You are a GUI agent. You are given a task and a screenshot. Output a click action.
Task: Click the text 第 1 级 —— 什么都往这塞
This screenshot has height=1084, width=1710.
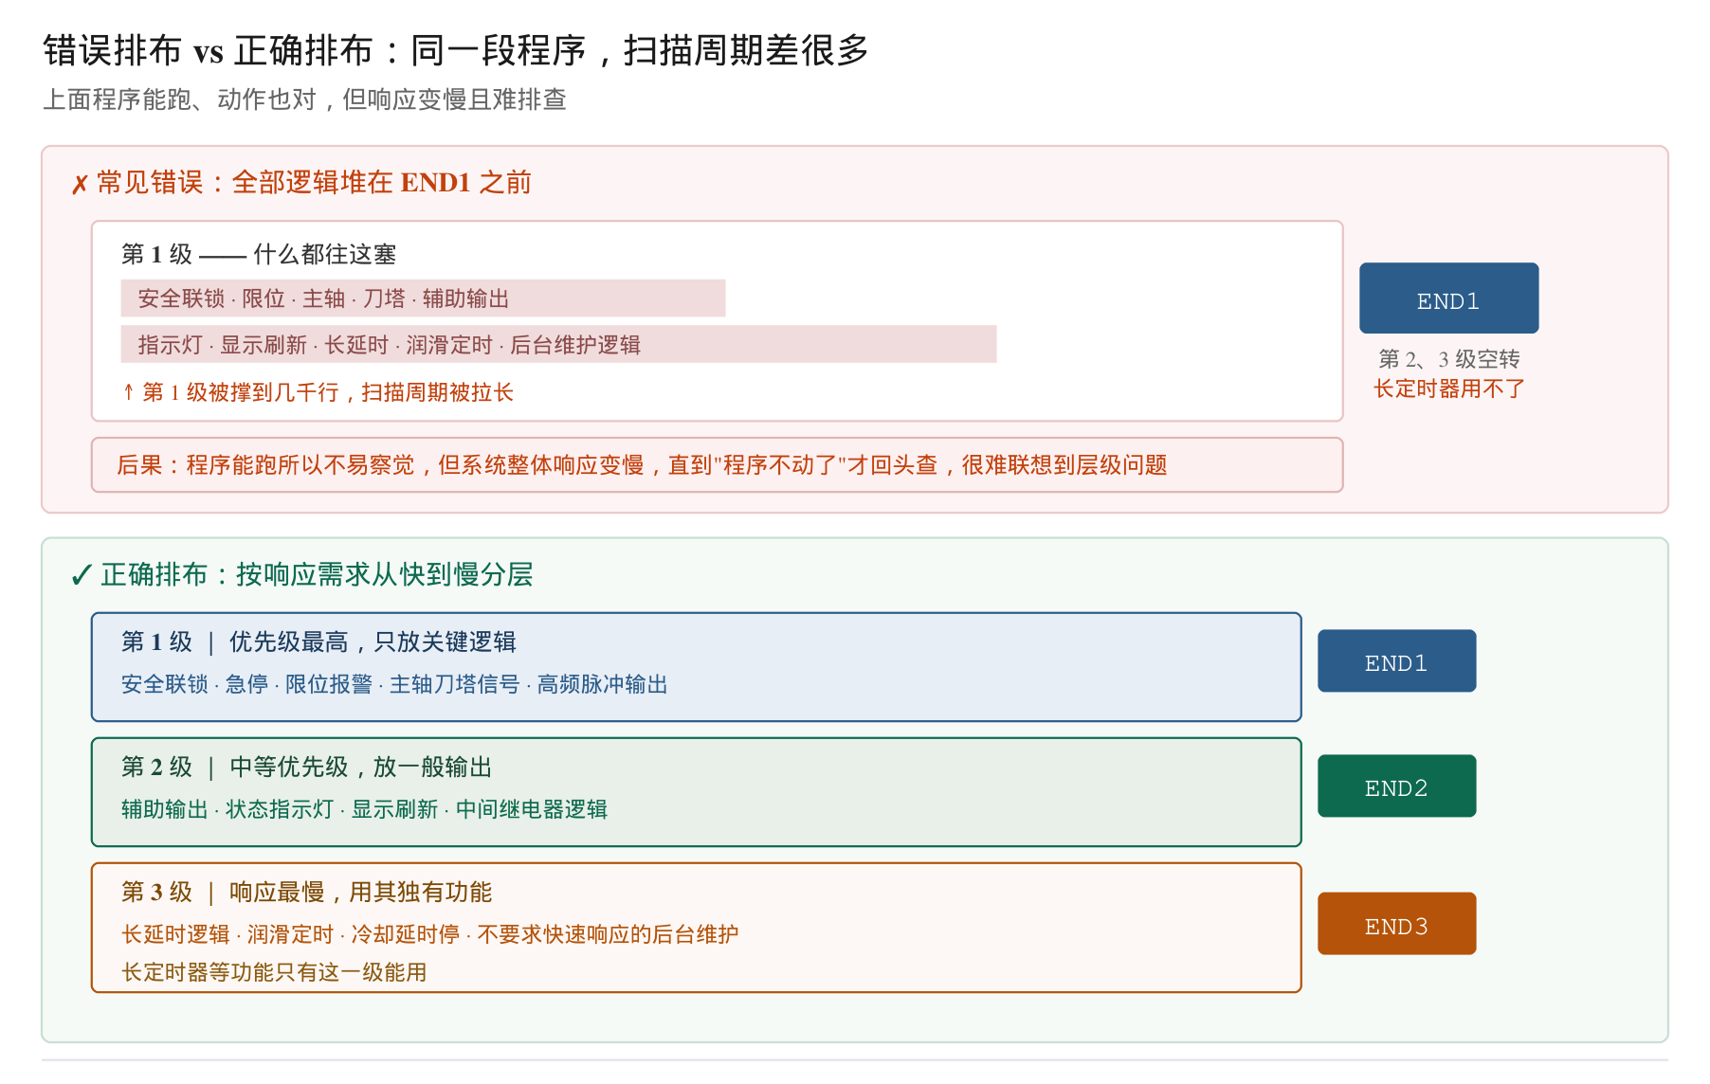259,254
